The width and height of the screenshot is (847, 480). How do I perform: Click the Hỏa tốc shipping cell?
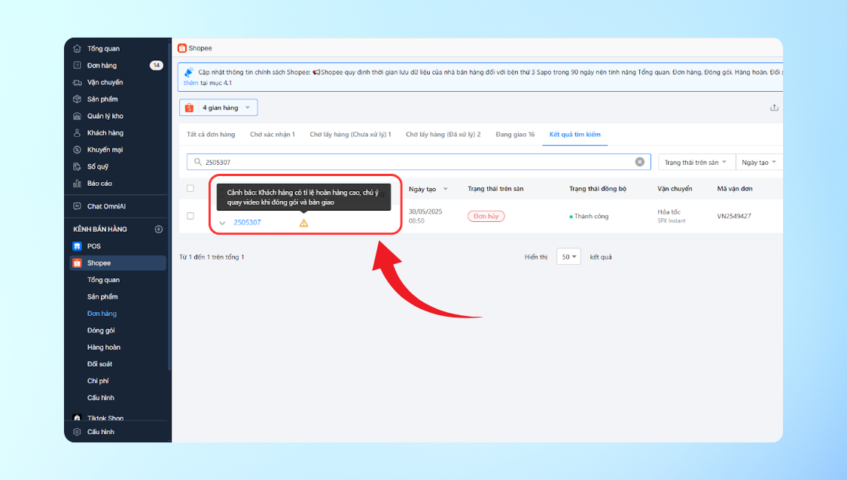coord(672,216)
